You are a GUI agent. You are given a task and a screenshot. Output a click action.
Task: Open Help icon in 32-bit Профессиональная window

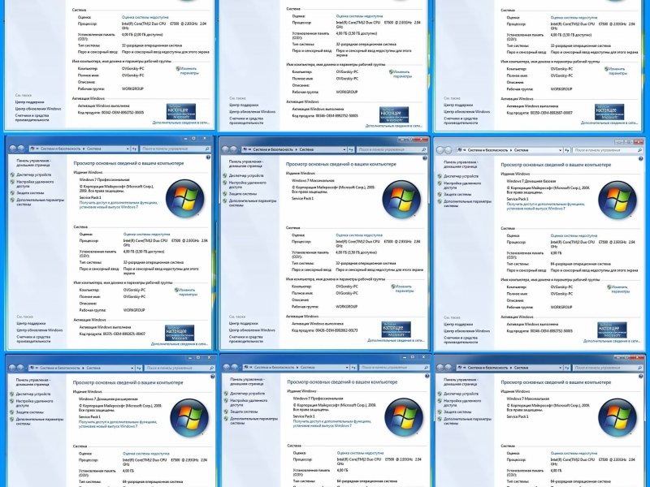(208, 157)
